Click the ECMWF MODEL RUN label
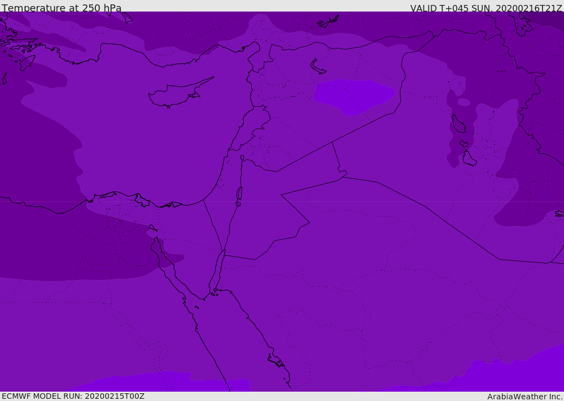 pos(73,396)
